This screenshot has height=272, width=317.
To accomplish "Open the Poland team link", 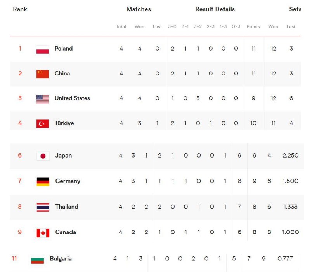I will point(64,49).
